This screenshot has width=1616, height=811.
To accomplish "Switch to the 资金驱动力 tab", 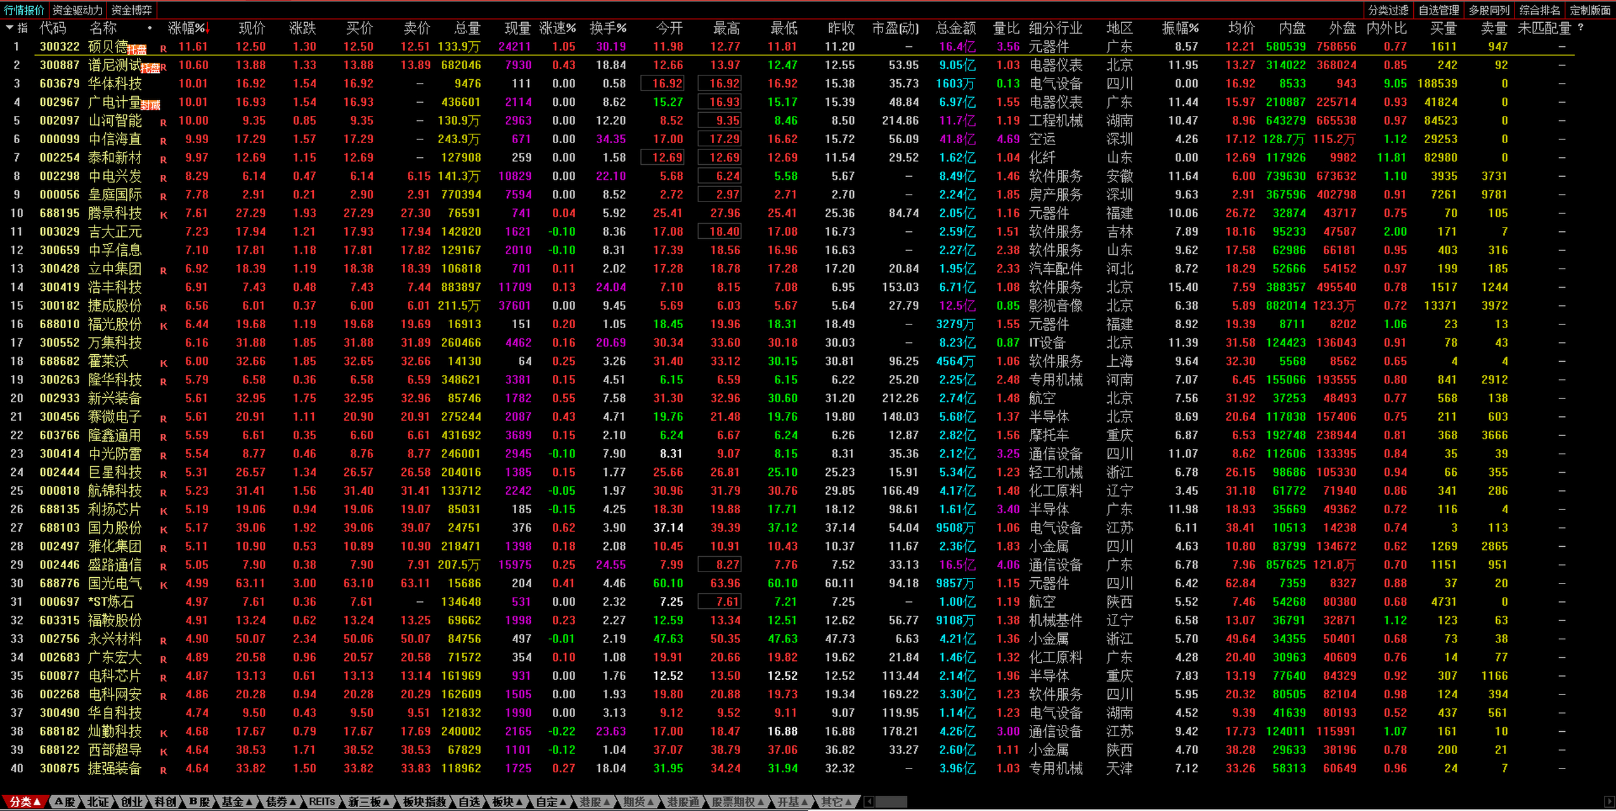I will (77, 10).
